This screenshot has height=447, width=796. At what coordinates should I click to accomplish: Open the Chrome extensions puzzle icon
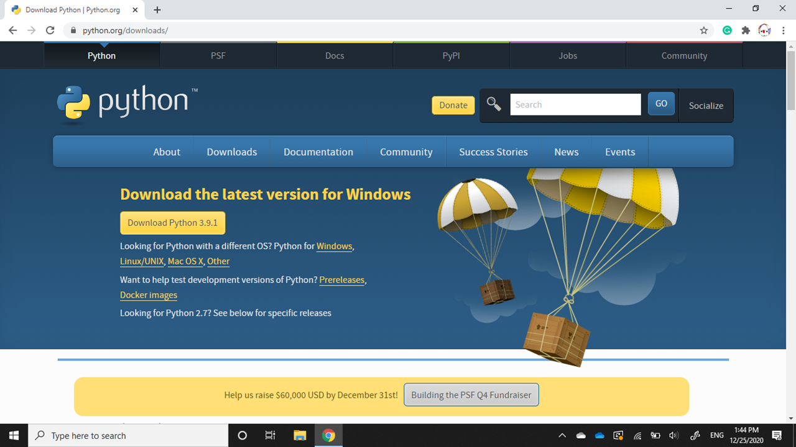pyautogui.click(x=746, y=30)
